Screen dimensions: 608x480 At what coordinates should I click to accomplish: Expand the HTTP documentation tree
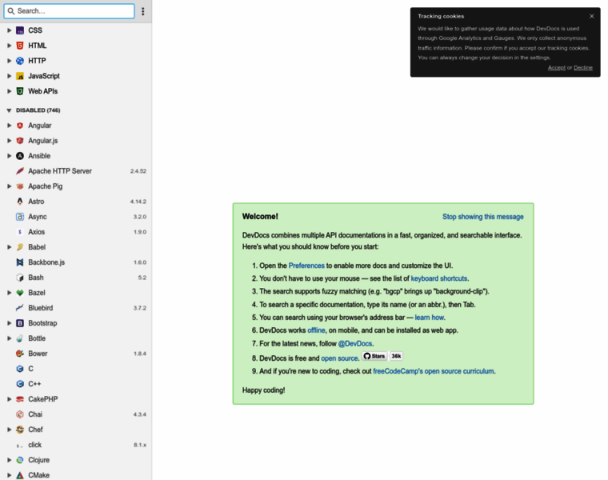pyautogui.click(x=9, y=61)
